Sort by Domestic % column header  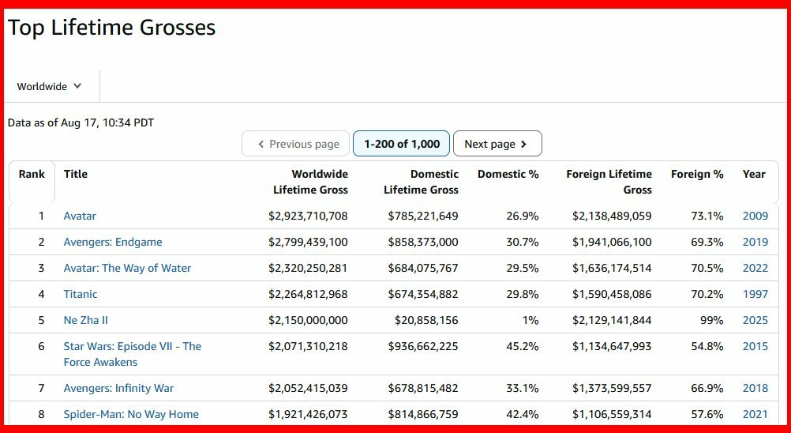tap(508, 174)
